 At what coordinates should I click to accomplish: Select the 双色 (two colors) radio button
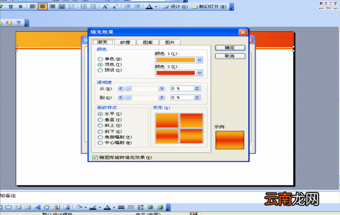point(100,64)
